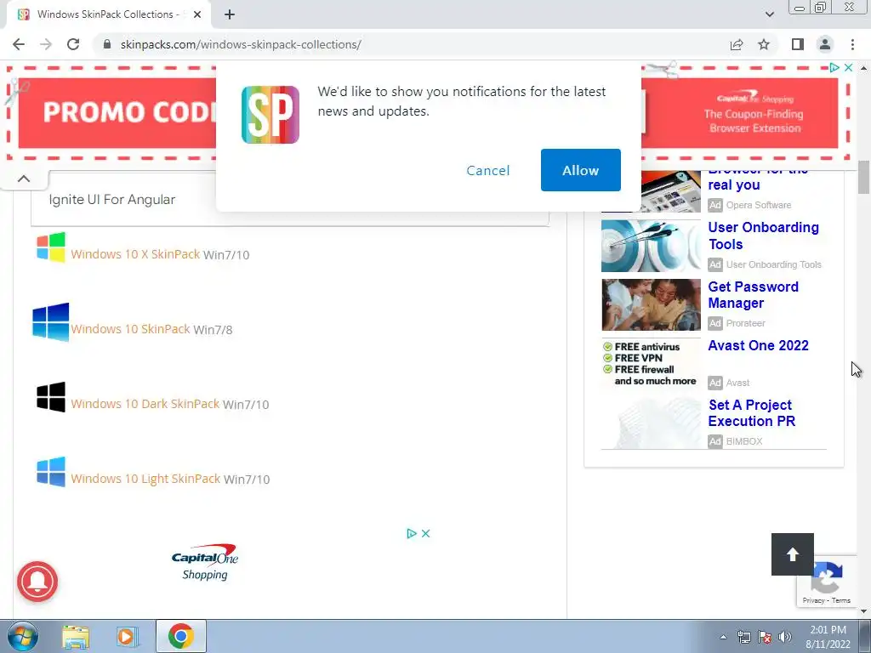871x653 pixels.
Task: Open File Explorer from the taskbar
Action: [76, 636]
